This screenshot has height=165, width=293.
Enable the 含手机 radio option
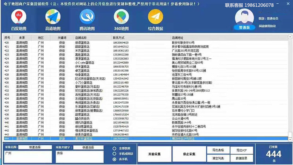(x=115, y=160)
